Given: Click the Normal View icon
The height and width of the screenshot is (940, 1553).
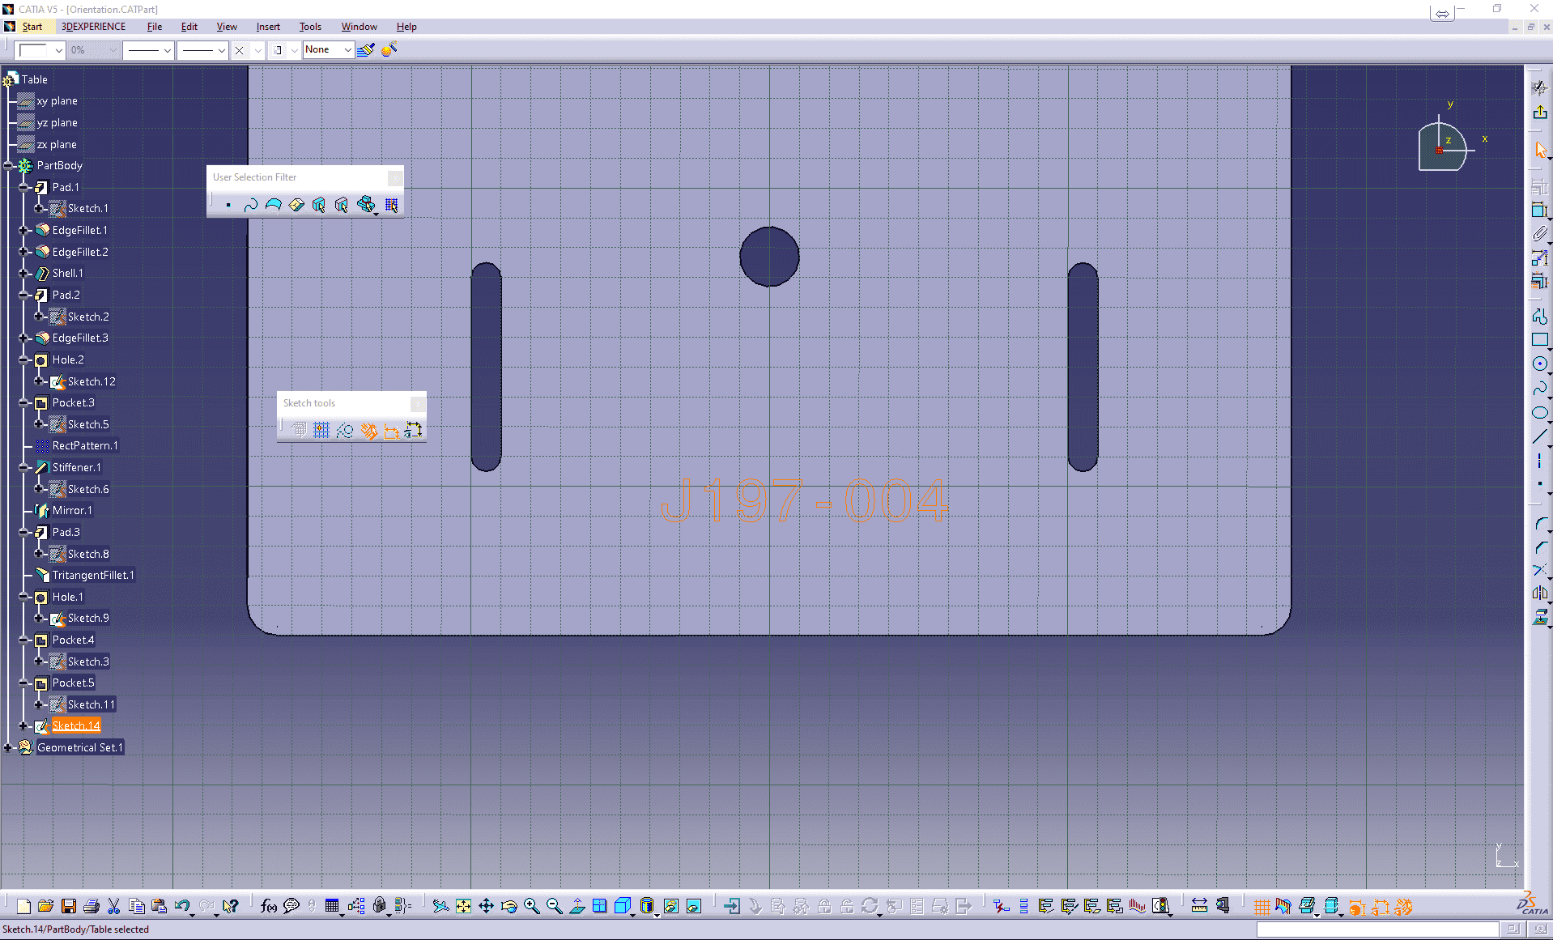Looking at the screenshot, I should 577,906.
